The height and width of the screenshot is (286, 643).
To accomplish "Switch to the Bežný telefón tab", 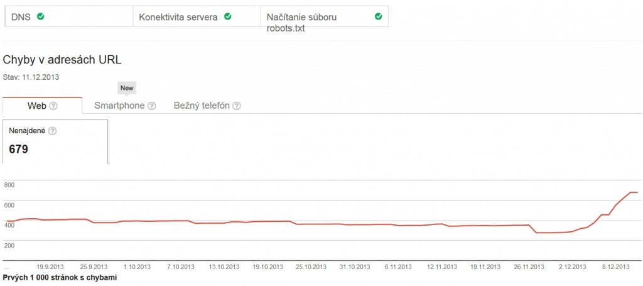I will [x=207, y=106].
